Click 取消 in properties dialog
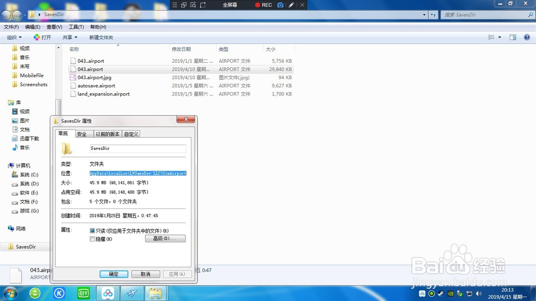 click(146, 274)
